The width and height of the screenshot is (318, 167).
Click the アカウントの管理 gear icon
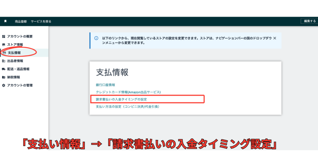pos(4,85)
